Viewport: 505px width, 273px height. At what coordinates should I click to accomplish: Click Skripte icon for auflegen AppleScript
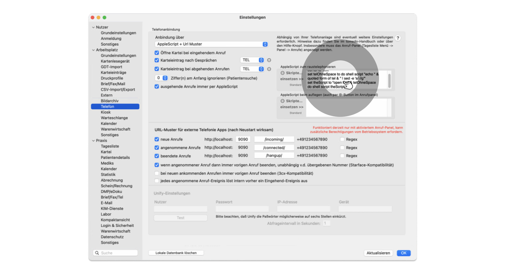pos(282,101)
